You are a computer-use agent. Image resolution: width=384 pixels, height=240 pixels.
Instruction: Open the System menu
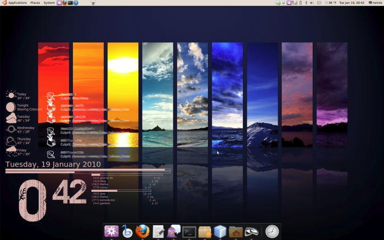[x=49, y=3]
